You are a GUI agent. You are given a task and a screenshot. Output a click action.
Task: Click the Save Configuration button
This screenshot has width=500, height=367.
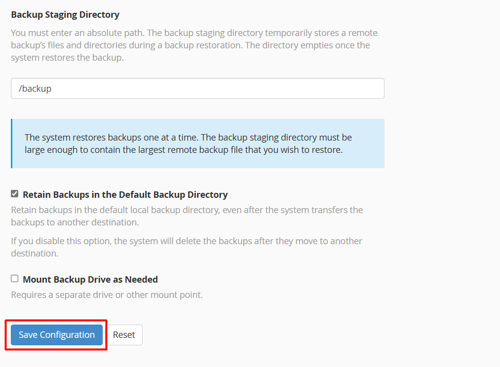56,335
